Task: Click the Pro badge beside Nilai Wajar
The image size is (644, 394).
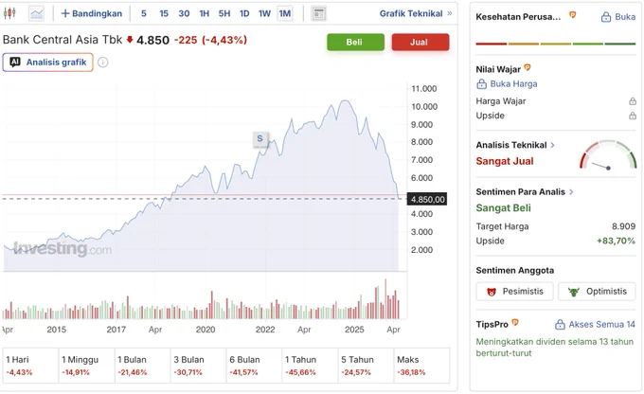Action: coord(528,67)
